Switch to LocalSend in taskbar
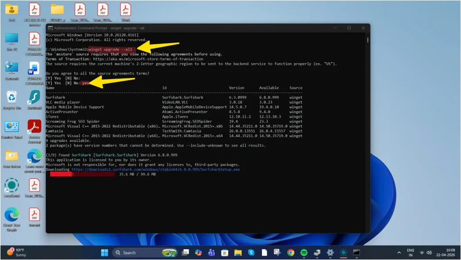461x260 pixels. 343,253
